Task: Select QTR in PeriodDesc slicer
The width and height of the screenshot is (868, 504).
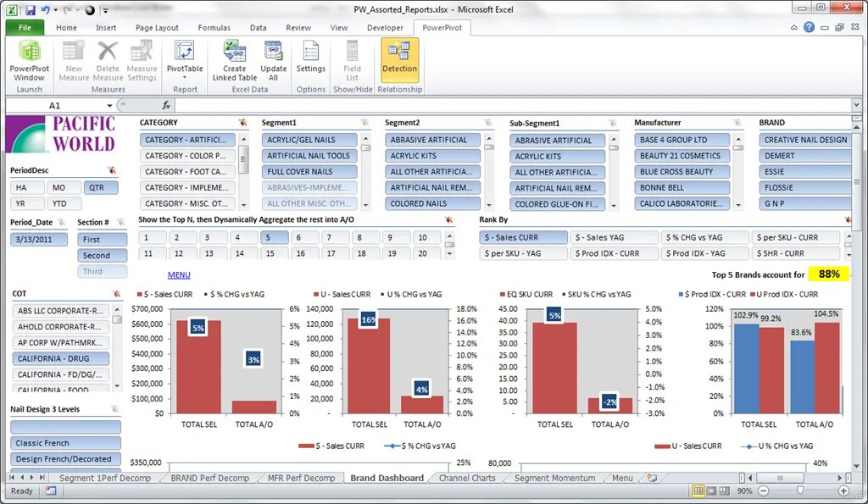Action: pyautogui.click(x=101, y=187)
